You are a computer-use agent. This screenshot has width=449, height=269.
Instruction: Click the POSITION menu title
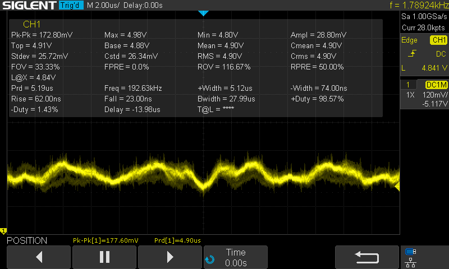(x=27, y=240)
